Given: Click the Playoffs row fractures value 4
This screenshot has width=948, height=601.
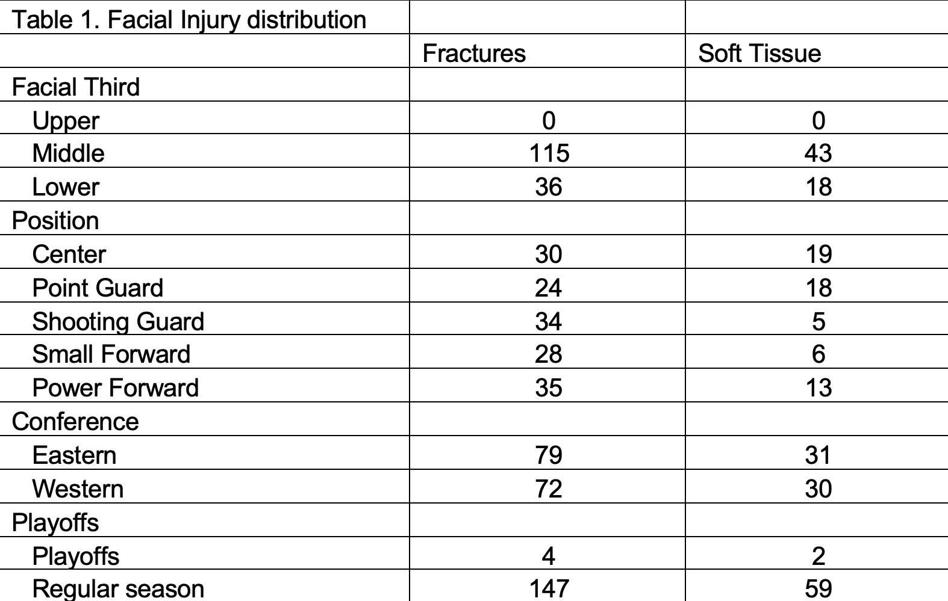Looking at the screenshot, I should (548, 556).
